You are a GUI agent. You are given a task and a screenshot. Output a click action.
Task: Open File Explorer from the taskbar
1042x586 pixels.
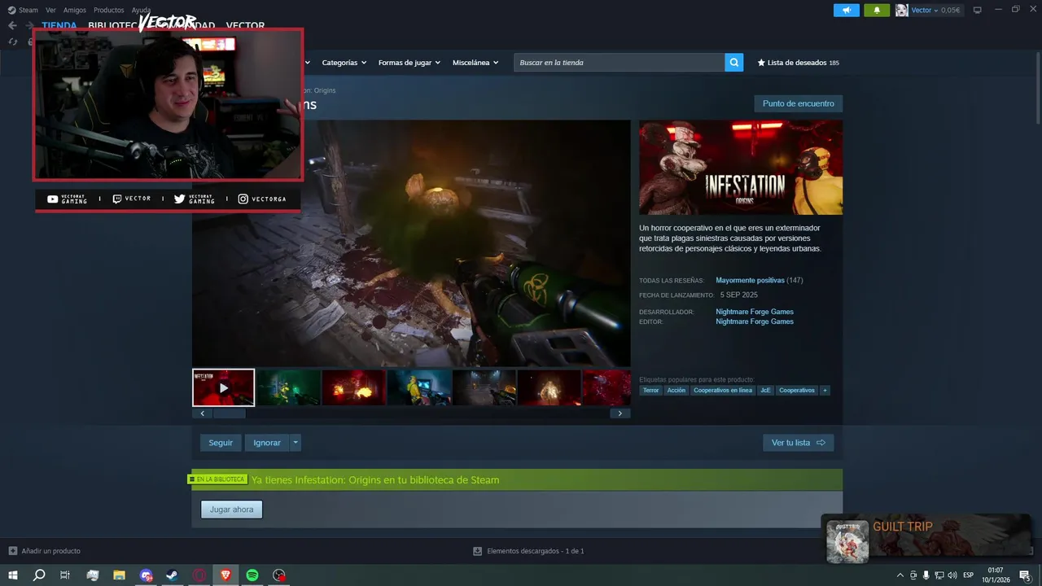click(x=119, y=575)
